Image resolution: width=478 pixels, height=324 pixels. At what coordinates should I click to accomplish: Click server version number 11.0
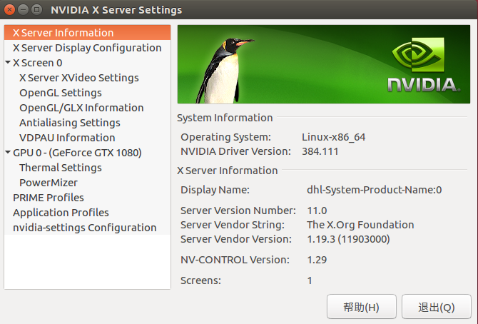point(317,211)
